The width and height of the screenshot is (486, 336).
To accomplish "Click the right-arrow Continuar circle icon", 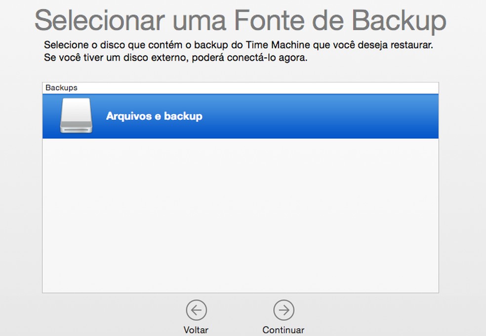I will [x=283, y=310].
